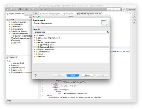Collapse all in Project Explorer
This screenshot has width=142, height=109.
coord(30,17)
